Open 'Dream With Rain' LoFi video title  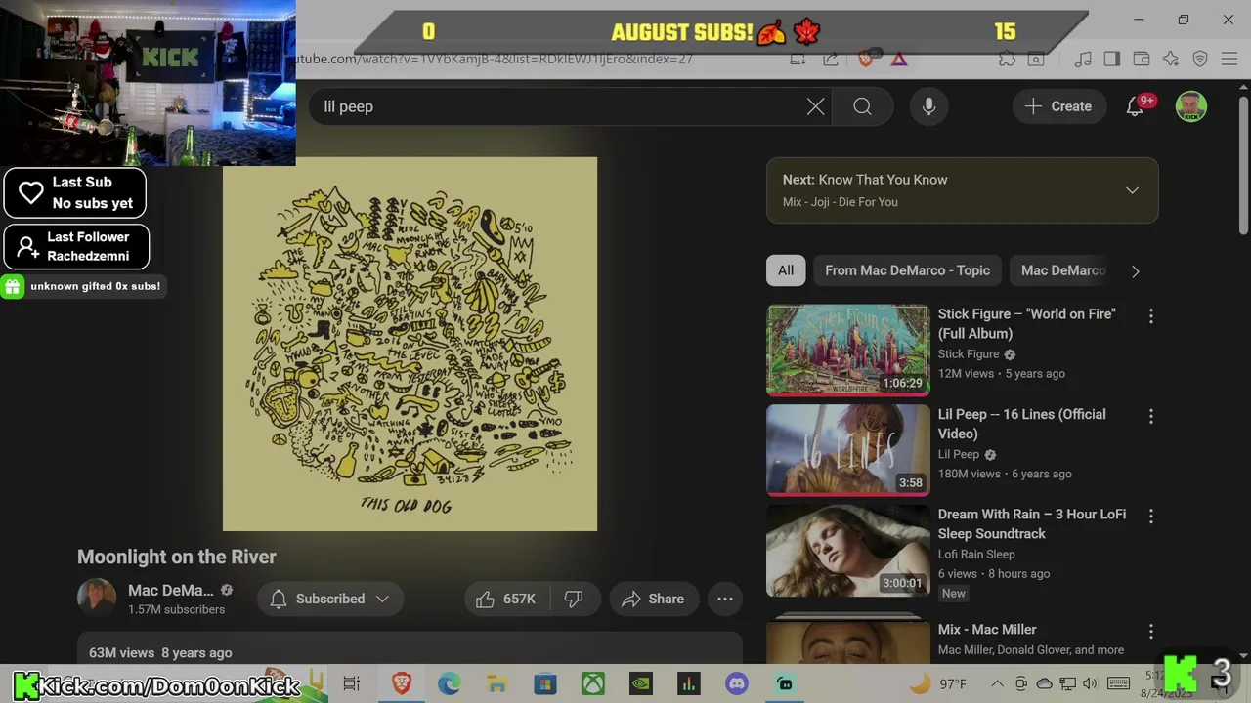[x=1032, y=523]
